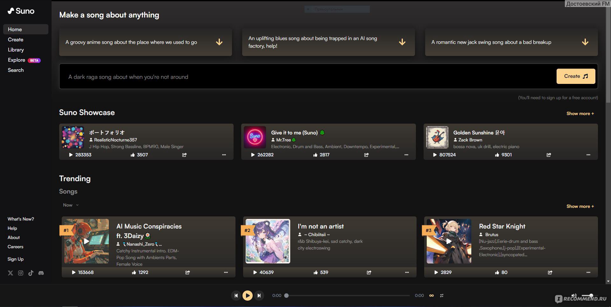This screenshot has height=307, width=611.
Task: Open more options for Give it to me
Action: 406,155
